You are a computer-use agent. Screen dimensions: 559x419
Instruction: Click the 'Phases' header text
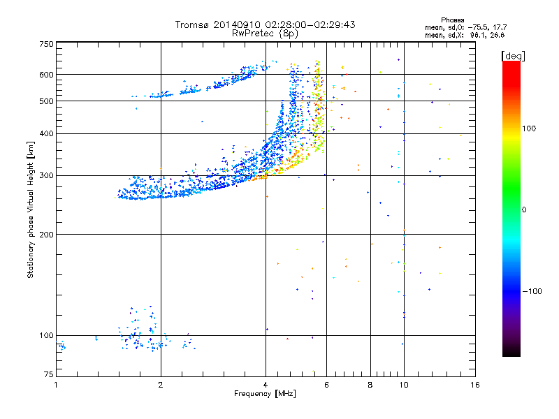[x=452, y=20]
